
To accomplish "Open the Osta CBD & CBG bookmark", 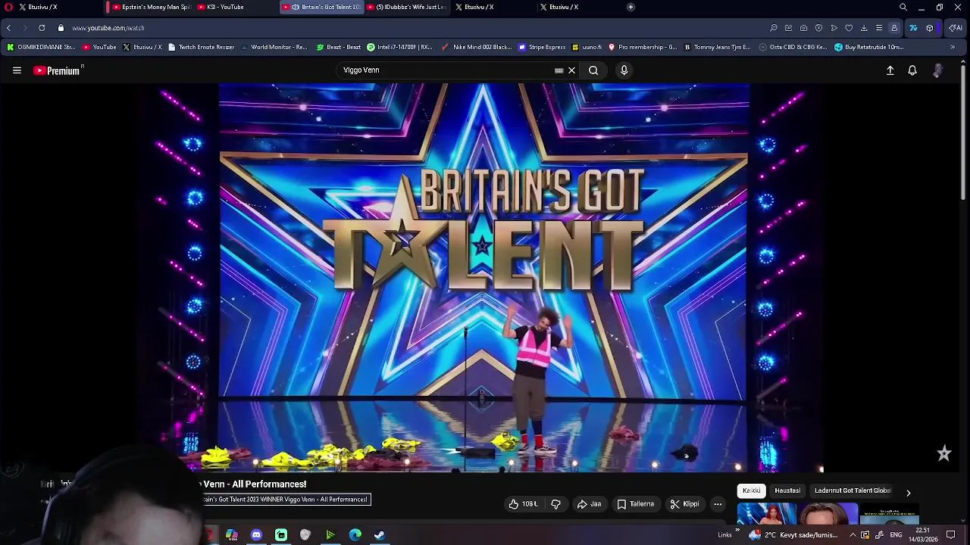I will pyautogui.click(x=793, y=47).
